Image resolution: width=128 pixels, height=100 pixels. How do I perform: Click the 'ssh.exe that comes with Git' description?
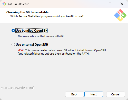(x=41, y=36)
